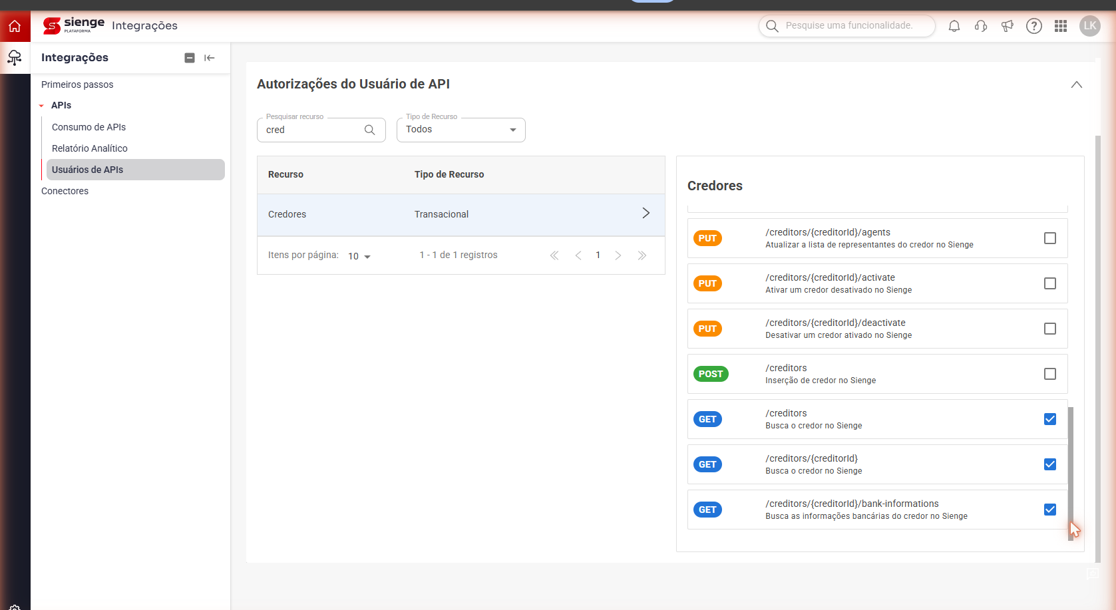Open Tipo de Recurso dropdown
The height and width of the screenshot is (610, 1116).
[461, 130]
